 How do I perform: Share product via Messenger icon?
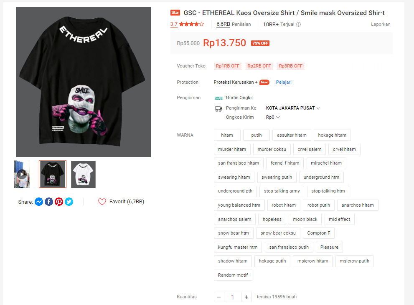click(39, 202)
